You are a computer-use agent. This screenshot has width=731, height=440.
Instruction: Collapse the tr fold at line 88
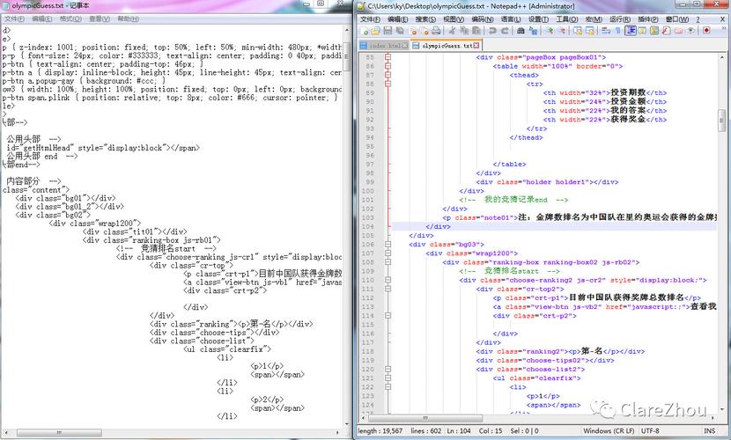(x=388, y=84)
